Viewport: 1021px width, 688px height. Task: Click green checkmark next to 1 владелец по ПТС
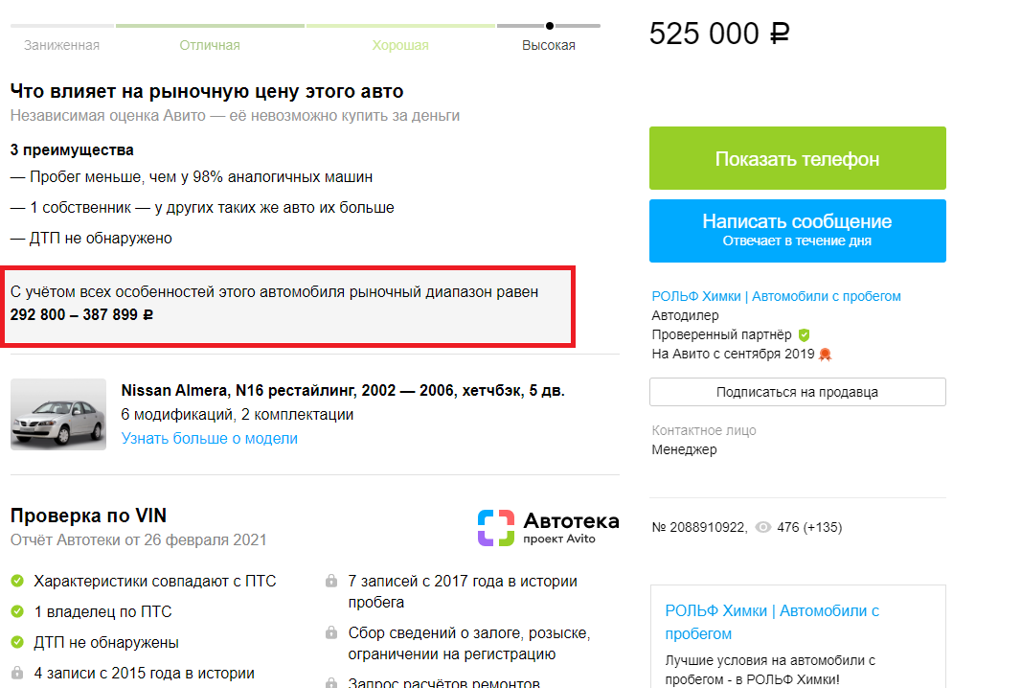pos(17,611)
